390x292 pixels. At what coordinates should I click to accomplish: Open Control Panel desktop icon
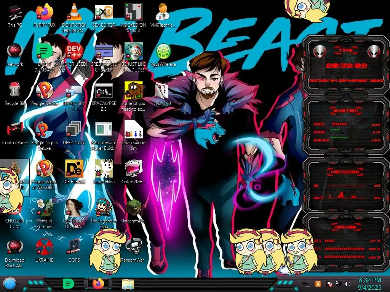(15, 133)
